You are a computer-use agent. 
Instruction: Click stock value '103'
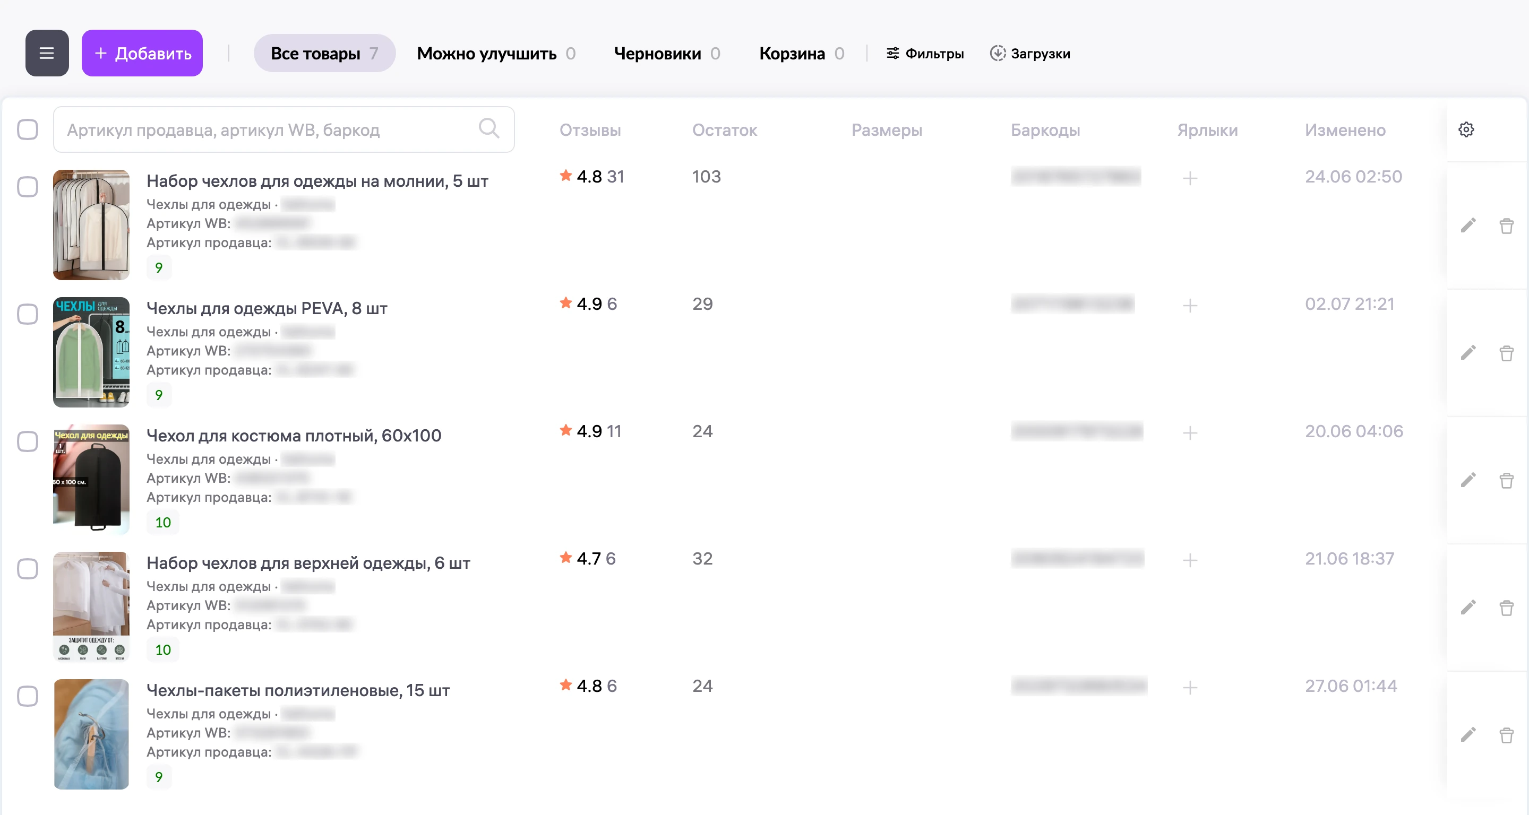click(x=706, y=177)
